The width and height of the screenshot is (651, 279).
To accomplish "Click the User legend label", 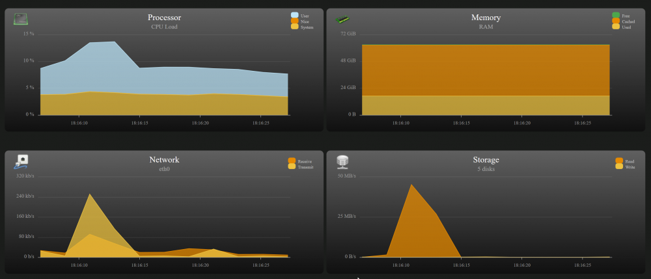I will pyautogui.click(x=305, y=16).
